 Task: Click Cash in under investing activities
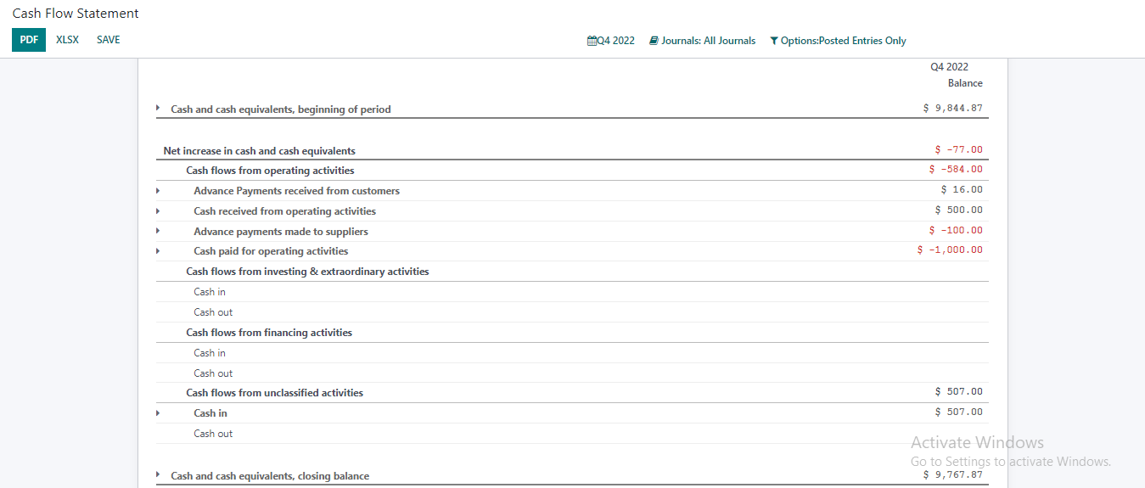click(210, 292)
